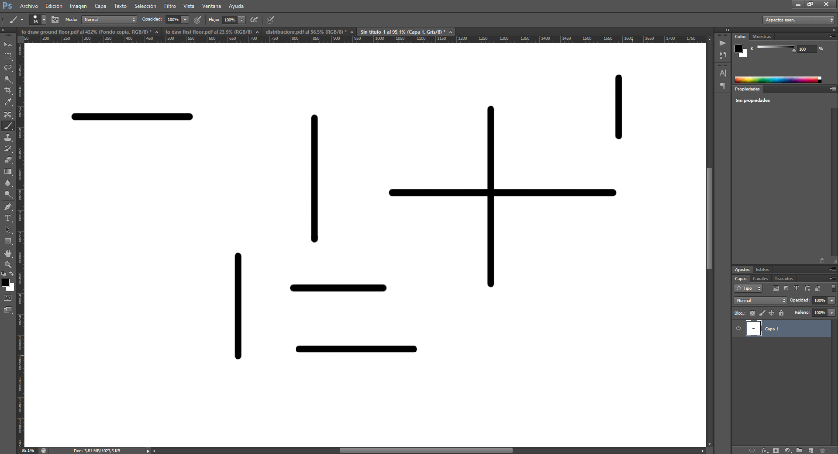Hide the Capa 1 layer

(738, 329)
